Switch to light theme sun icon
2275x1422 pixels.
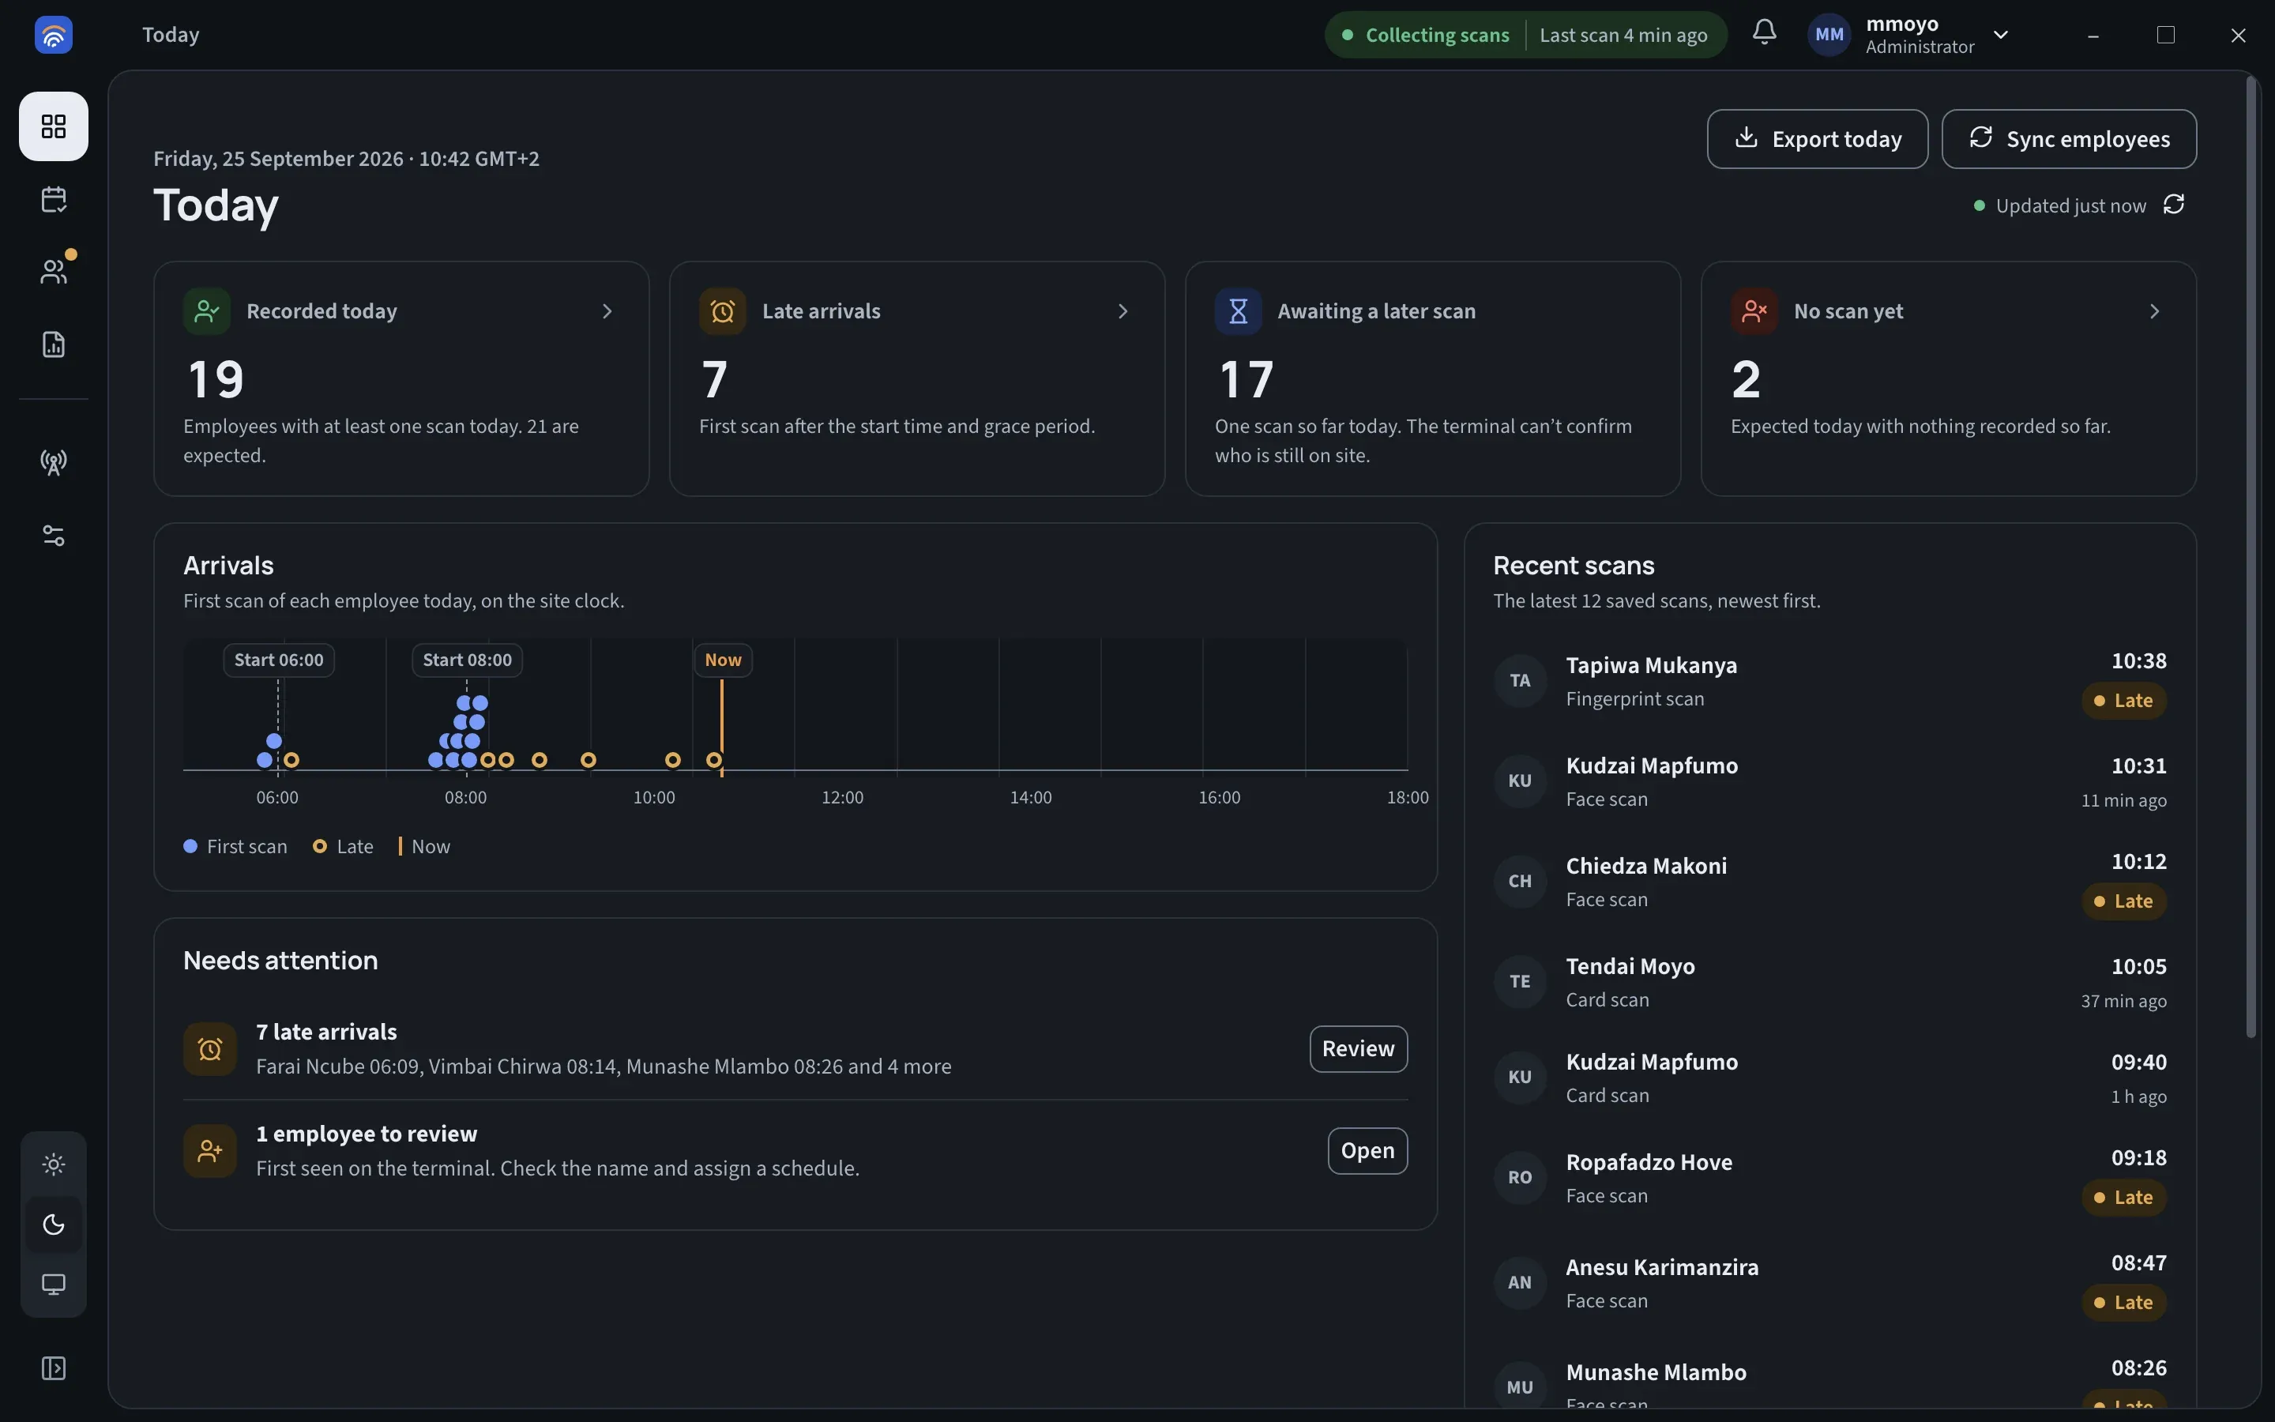pos(54,1164)
